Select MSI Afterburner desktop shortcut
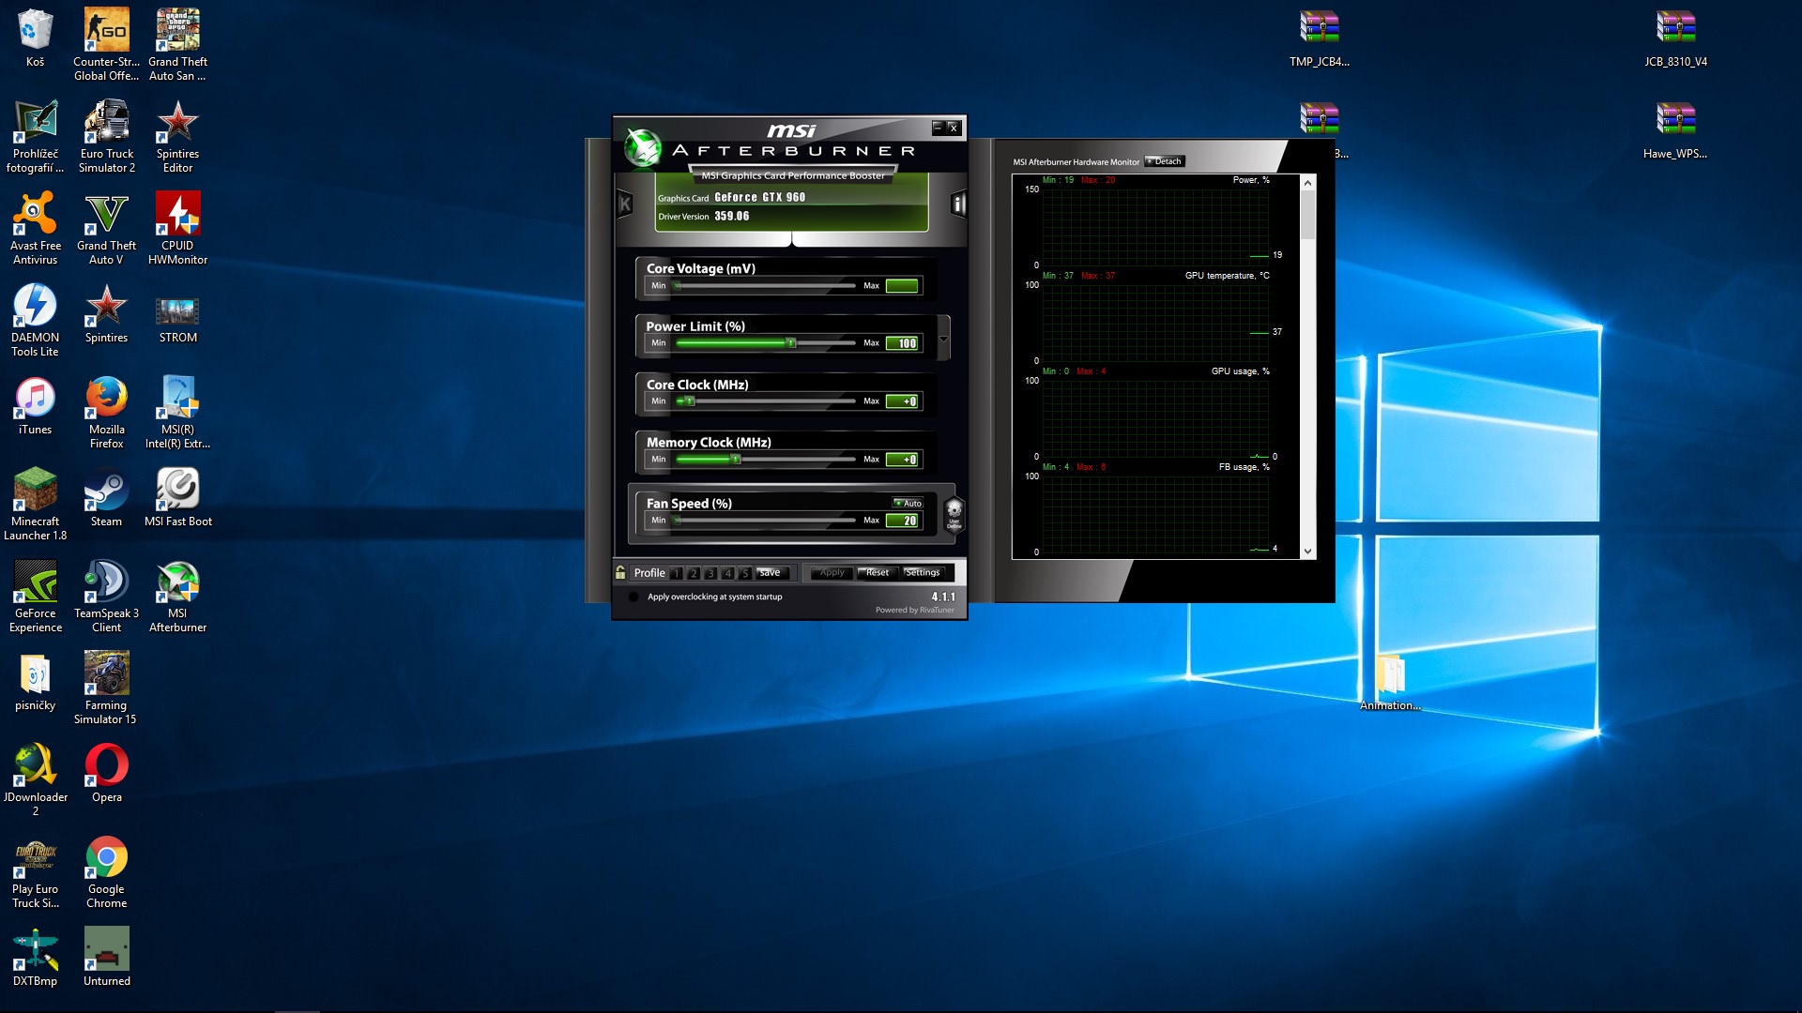Viewport: 1802px width, 1013px height. pyautogui.click(x=177, y=596)
